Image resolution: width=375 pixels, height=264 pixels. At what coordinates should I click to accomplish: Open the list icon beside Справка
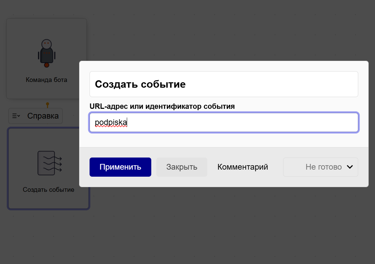click(x=16, y=116)
